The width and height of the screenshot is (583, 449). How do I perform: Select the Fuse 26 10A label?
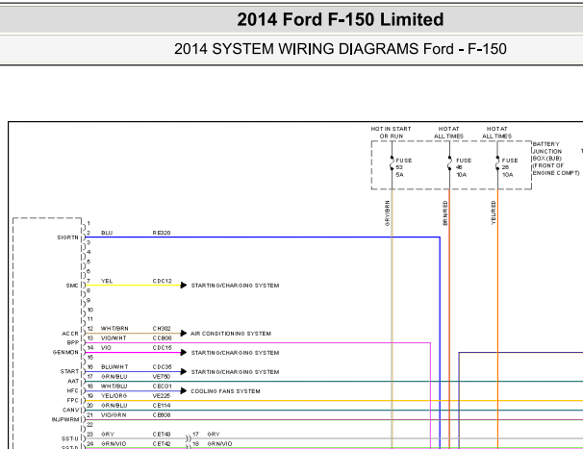(510, 167)
